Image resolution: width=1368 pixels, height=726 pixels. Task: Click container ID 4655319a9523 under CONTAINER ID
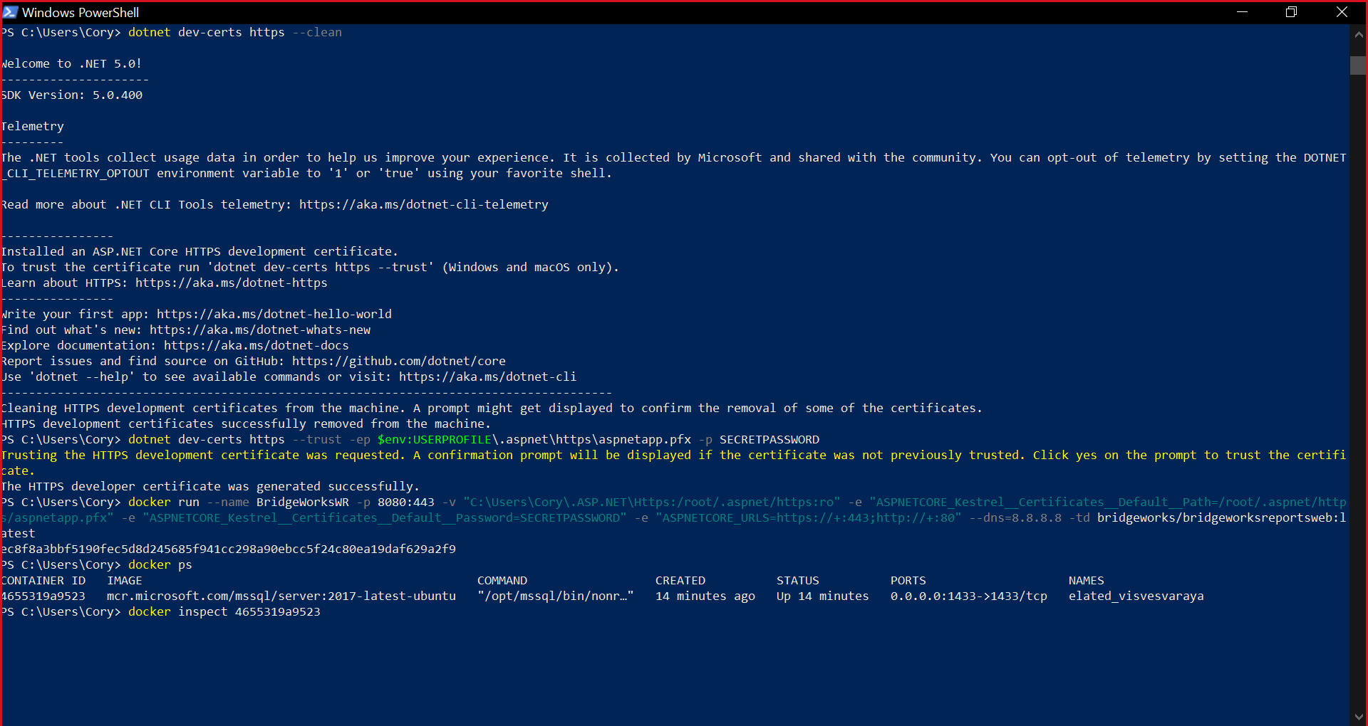click(x=43, y=596)
